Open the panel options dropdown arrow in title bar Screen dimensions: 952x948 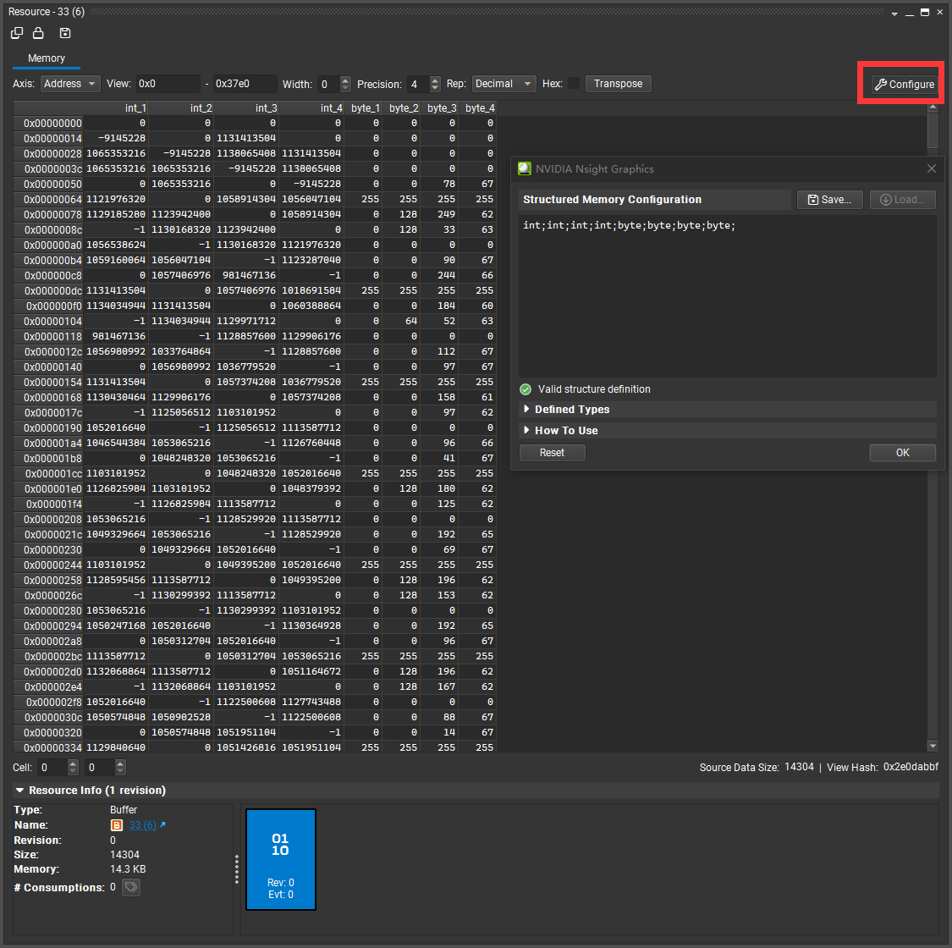[x=895, y=13]
